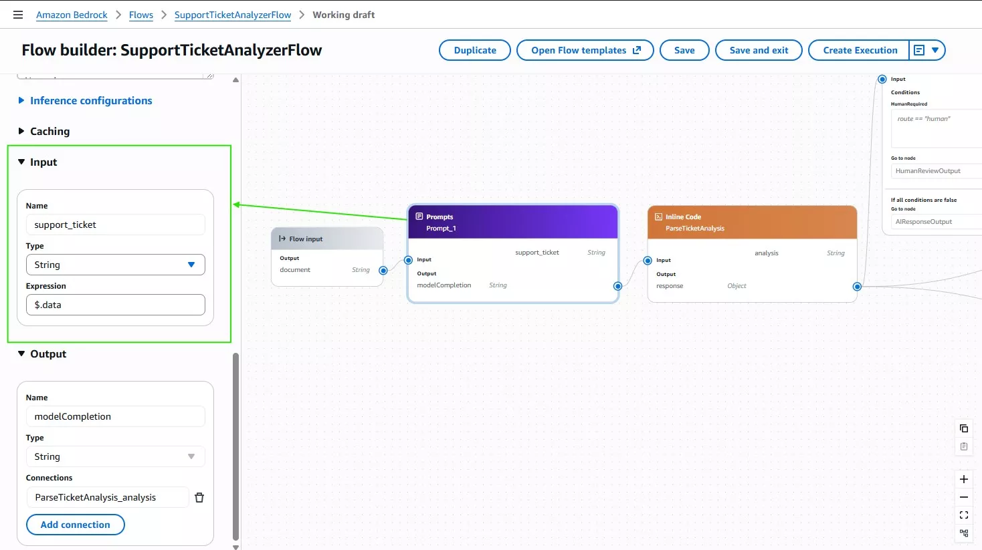Image resolution: width=982 pixels, height=550 pixels.
Task: Select the ParseTicketAnalysis node header
Action: [x=753, y=222]
